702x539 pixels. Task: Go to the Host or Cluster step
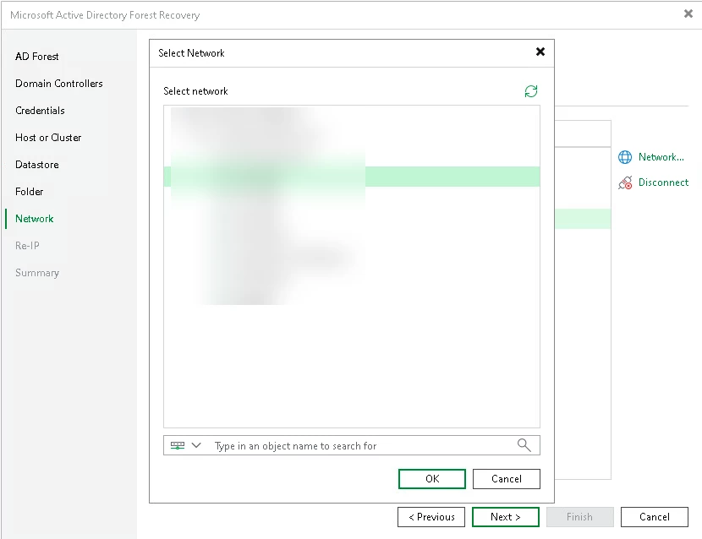(x=48, y=138)
